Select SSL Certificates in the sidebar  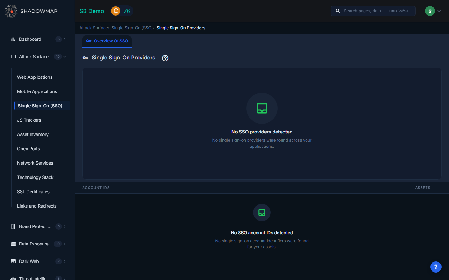pyautogui.click(x=33, y=192)
